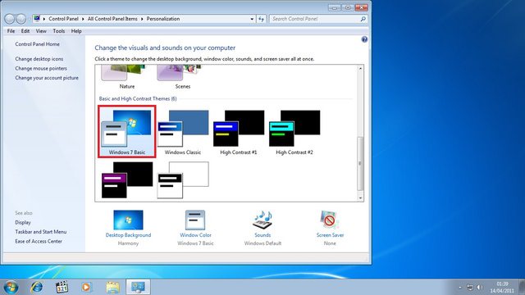Open Windows Media Player from taskbar
The image size is (525, 295).
tap(86, 287)
